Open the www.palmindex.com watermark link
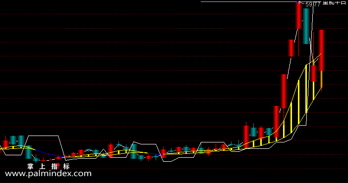The image size is (348, 183). 48,174
